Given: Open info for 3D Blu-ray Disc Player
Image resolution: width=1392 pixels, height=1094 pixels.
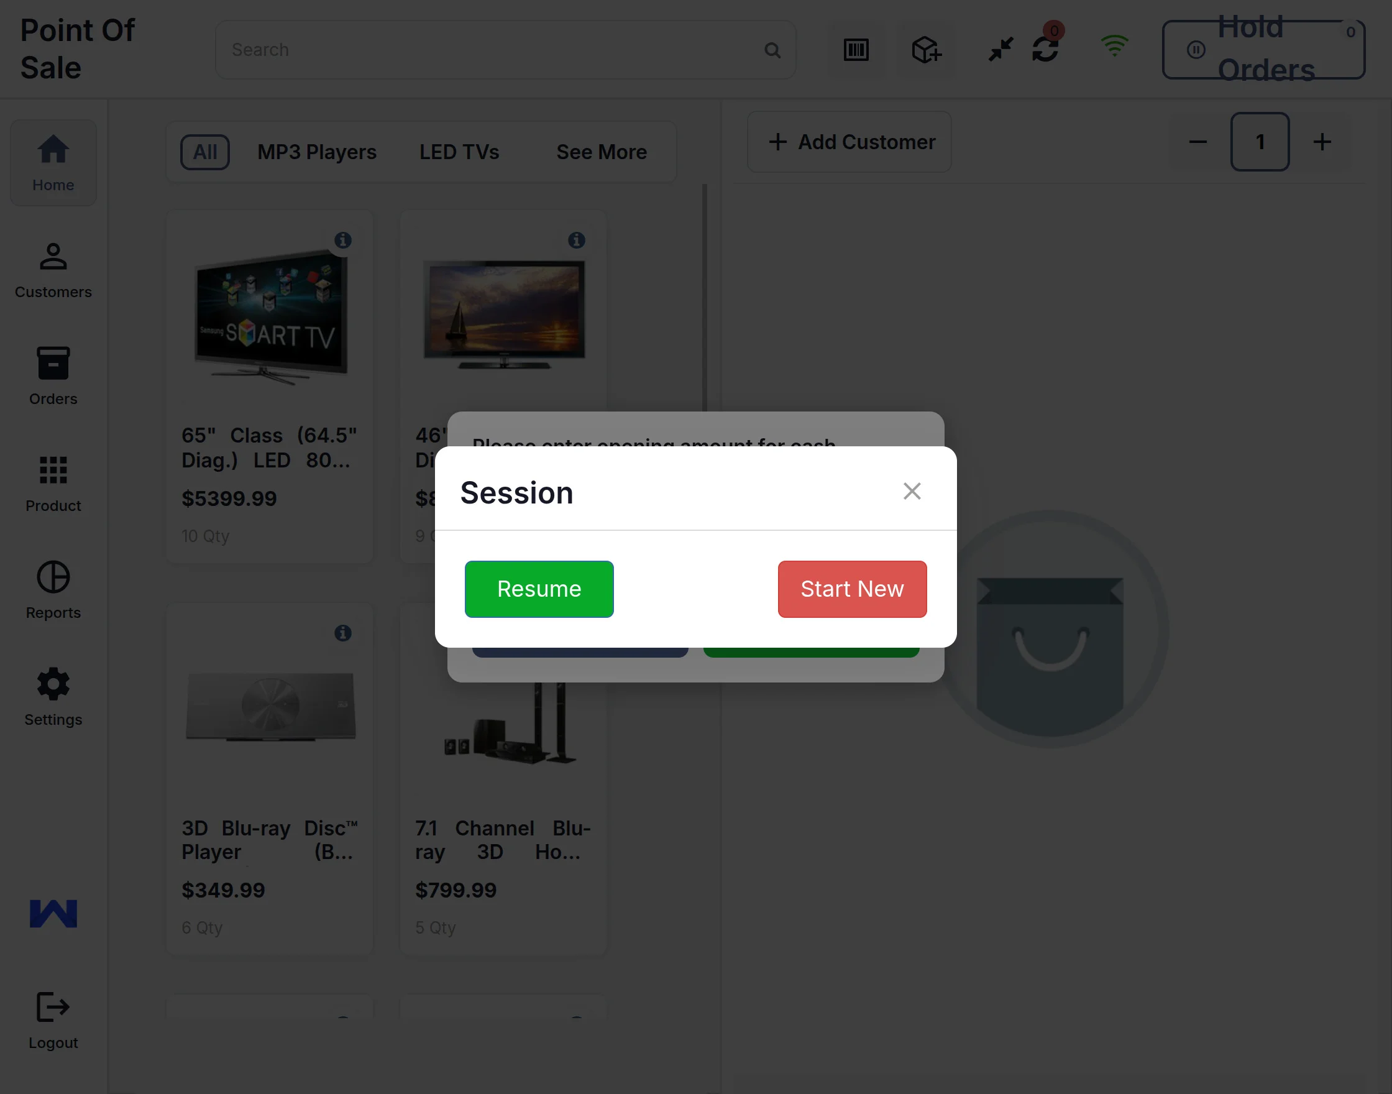Looking at the screenshot, I should [343, 633].
